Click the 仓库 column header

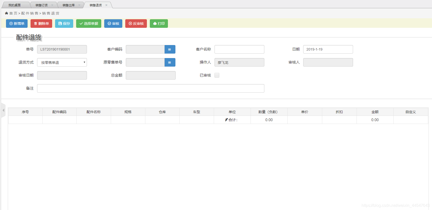click(x=162, y=112)
